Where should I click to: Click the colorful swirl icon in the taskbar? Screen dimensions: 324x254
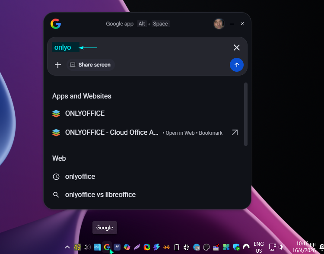click(147, 247)
